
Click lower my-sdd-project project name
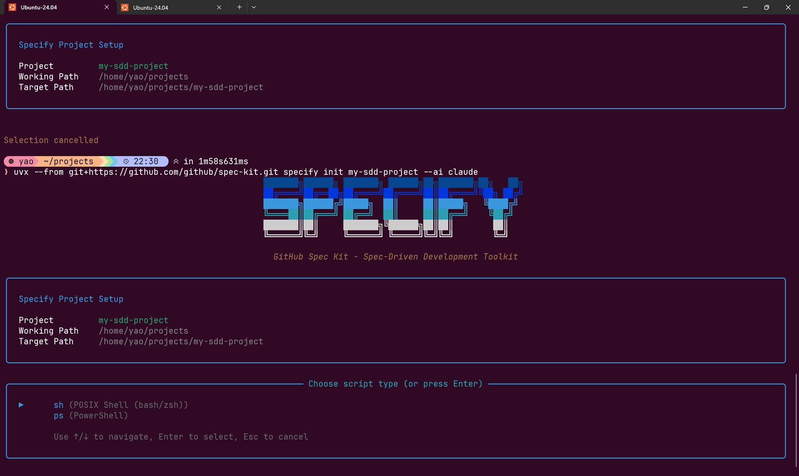click(133, 320)
